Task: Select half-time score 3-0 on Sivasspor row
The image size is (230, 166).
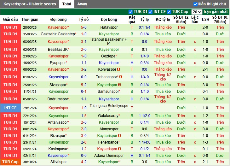Action: [x=205, y=85]
